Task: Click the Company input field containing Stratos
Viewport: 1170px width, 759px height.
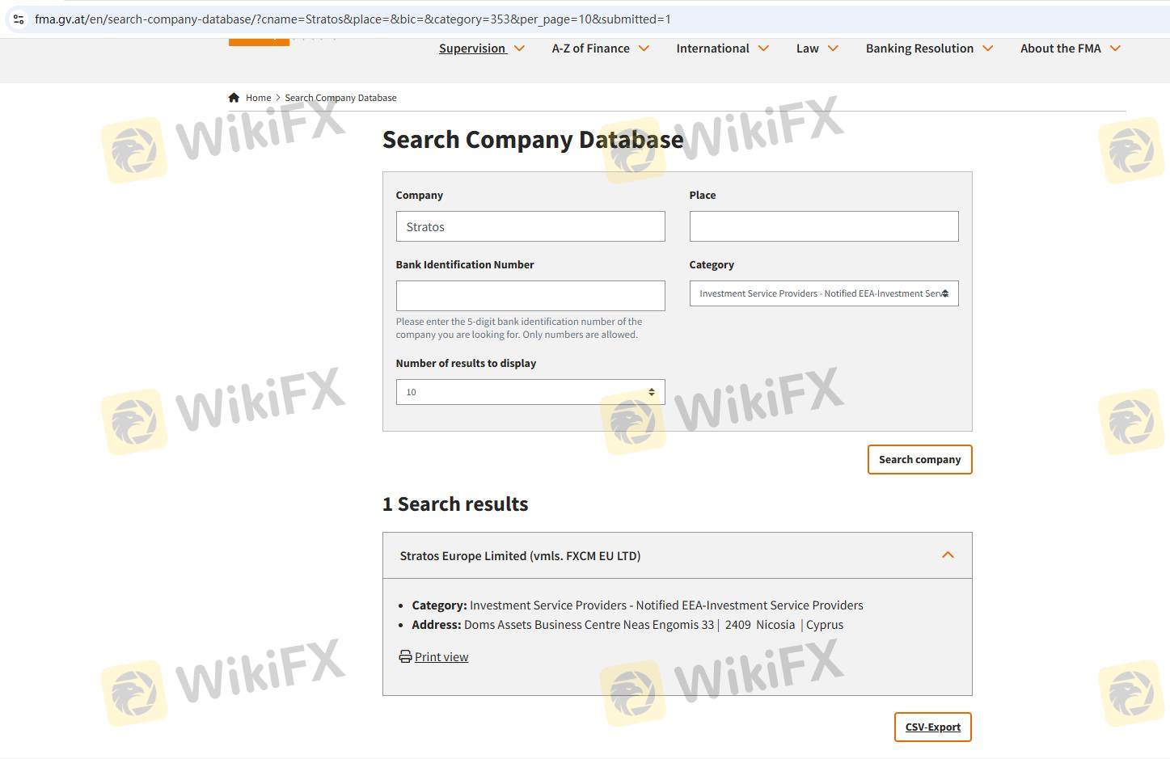Action: (530, 226)
